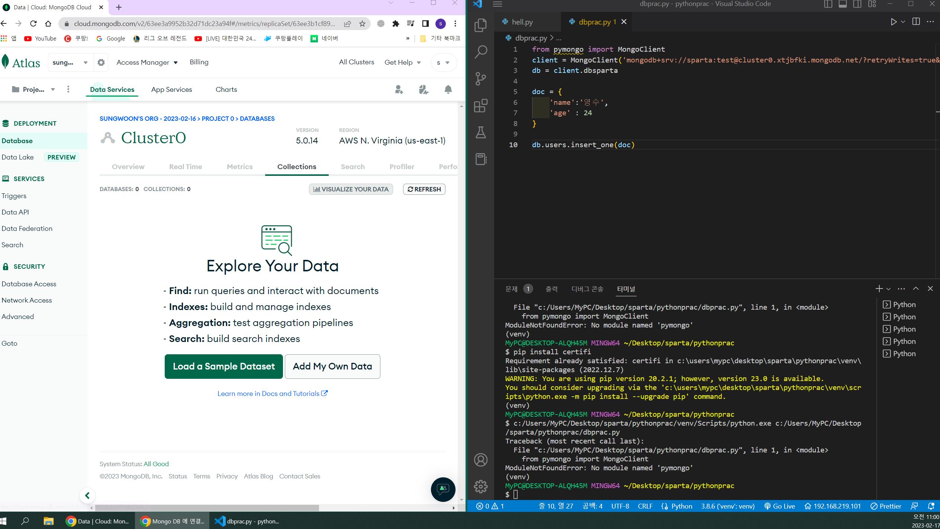Reload the Chrome page
The height and width of the screenshot is (529, 940).
tap(33, 24)
